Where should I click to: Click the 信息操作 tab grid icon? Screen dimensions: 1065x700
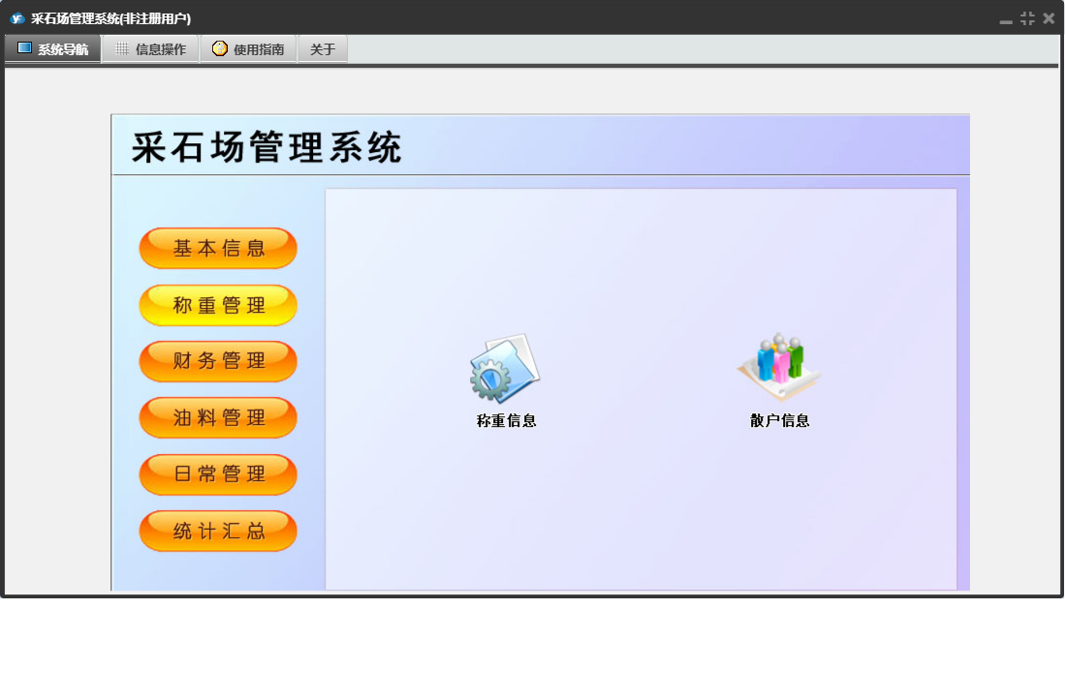click(121, 48)
